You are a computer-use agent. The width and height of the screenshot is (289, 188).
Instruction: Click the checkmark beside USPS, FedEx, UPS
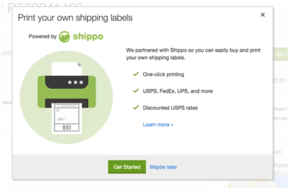tap(136, 91)
